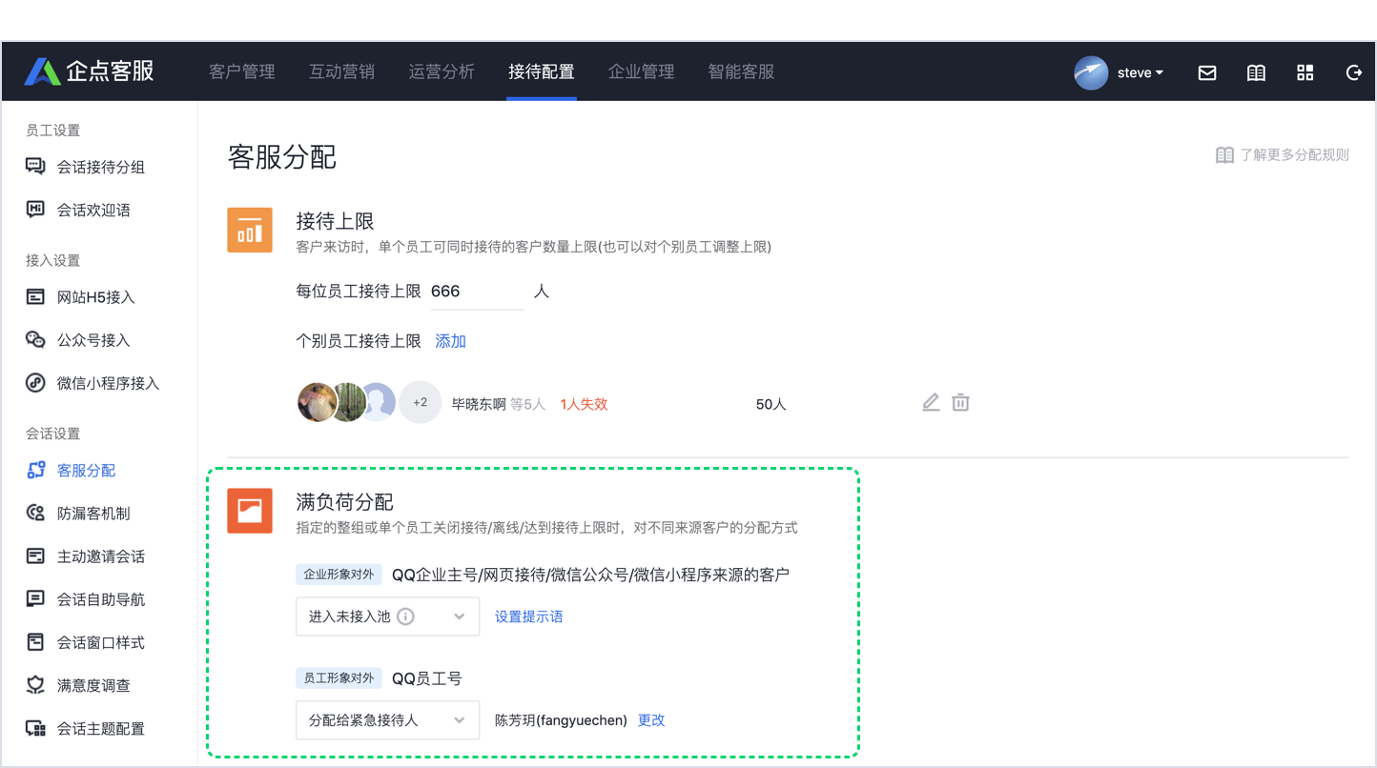Image resolution: width=1377 pixels, height=768 pixels.
Task: Click the info icon beside 进入未接入池
Action: point(405,616)
